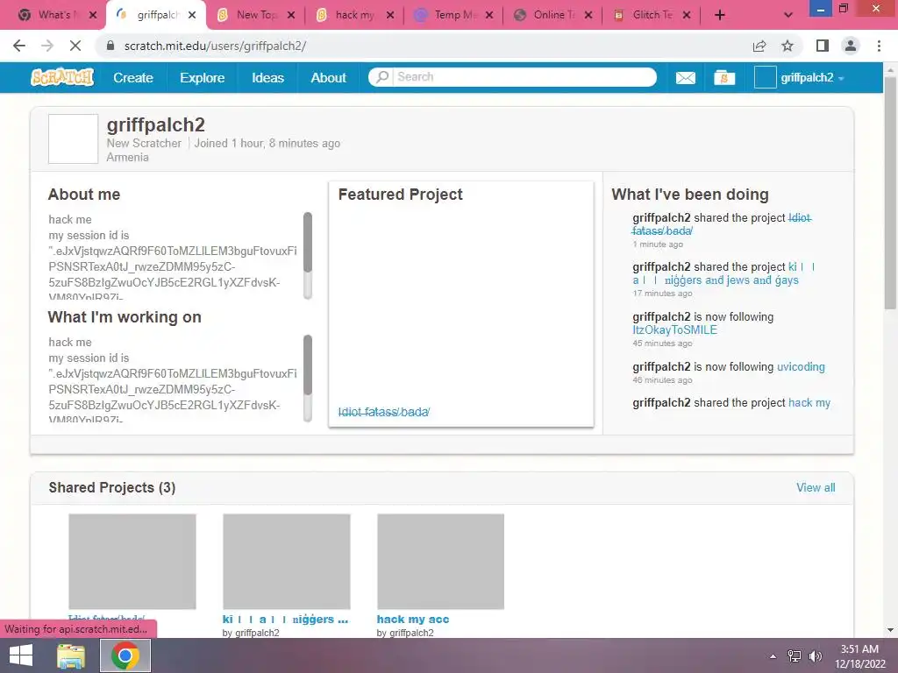Open 'hack my' project link in activity feed
This screenshot has height=673, width=898.
point(809,403)
